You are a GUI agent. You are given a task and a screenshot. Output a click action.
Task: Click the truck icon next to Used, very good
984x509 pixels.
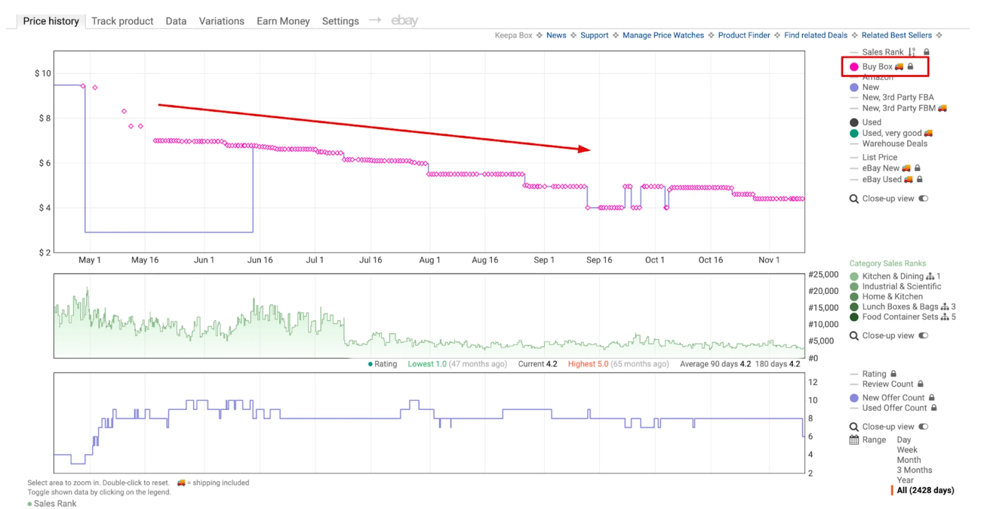click(x=928, y=133)
